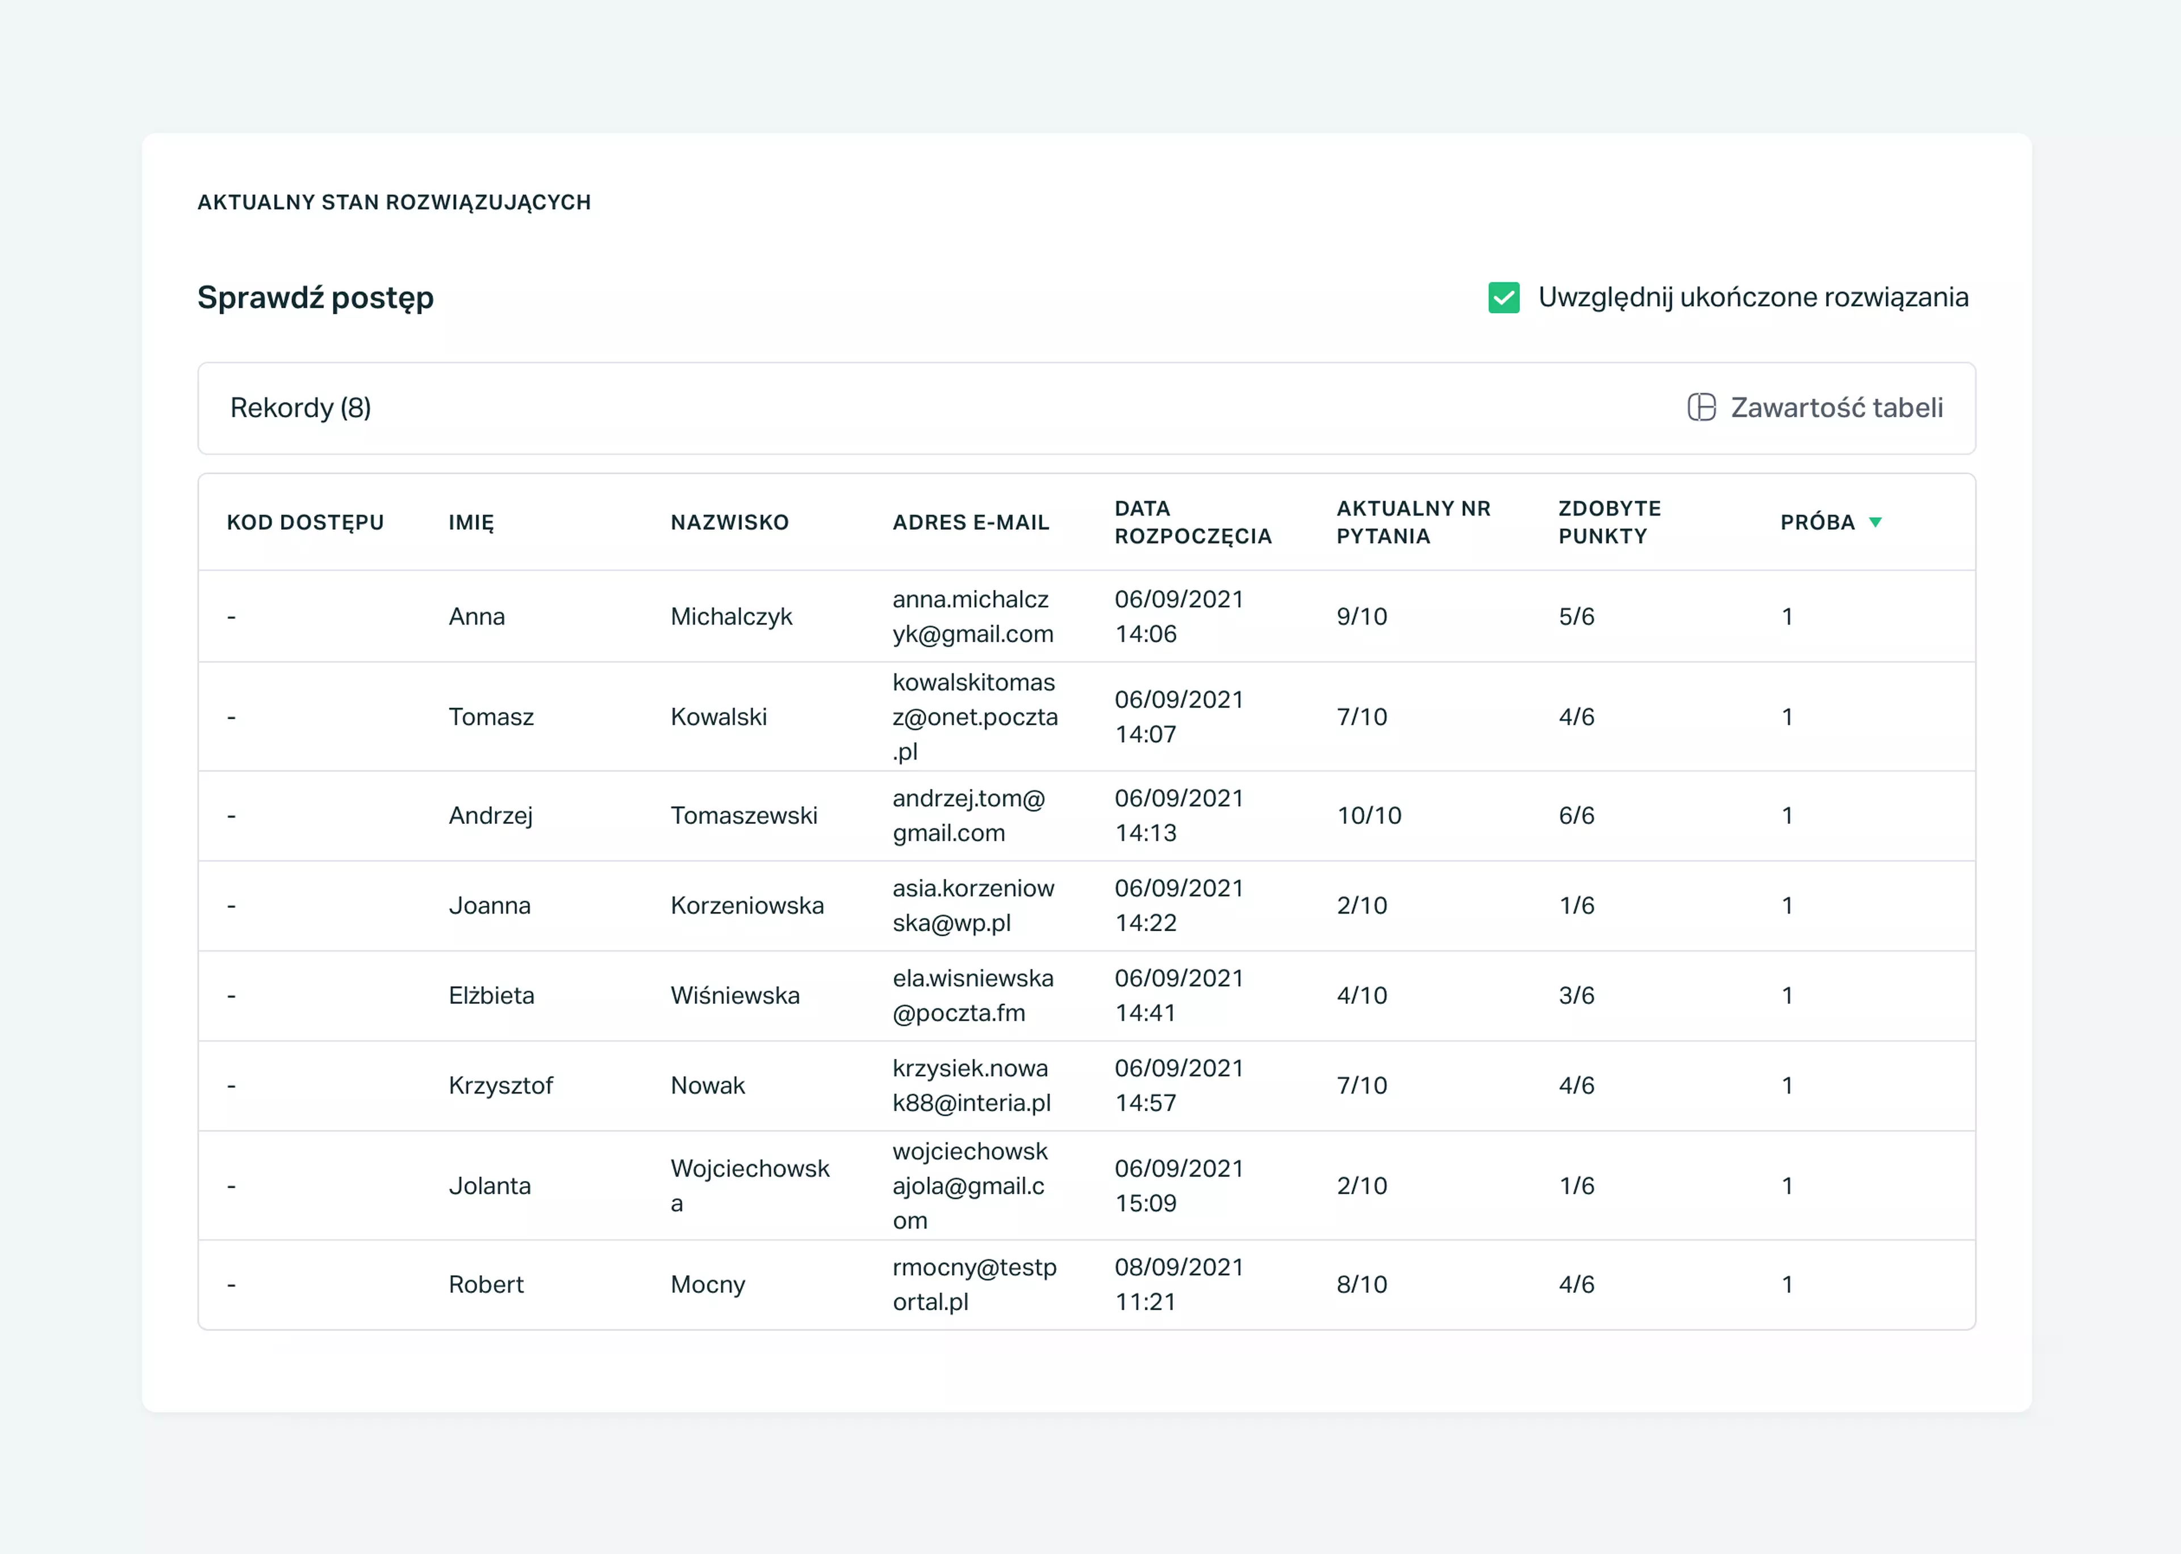Select the surname Tomaszewski
This screenshot has width=2181, height=1554.
743,815
